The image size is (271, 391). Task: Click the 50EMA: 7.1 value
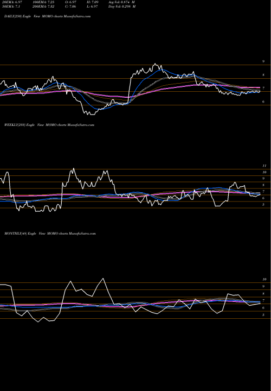point(11,7)
